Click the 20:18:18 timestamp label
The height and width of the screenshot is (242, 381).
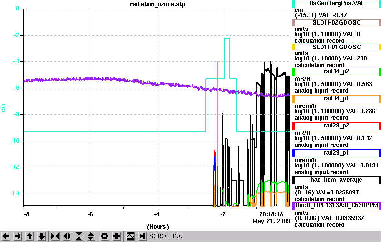(271, 214)
